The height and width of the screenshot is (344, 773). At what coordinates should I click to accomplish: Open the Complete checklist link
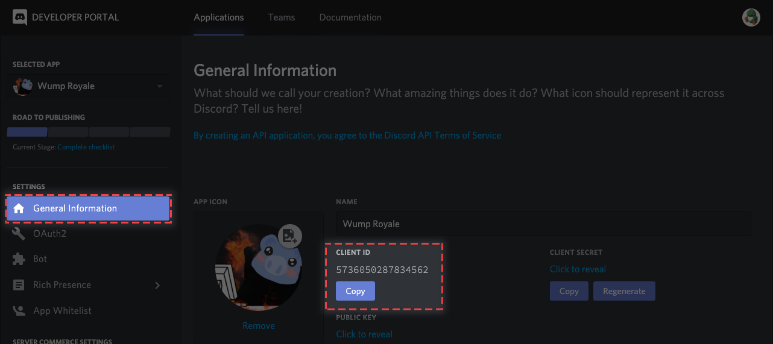pos(86,147)
